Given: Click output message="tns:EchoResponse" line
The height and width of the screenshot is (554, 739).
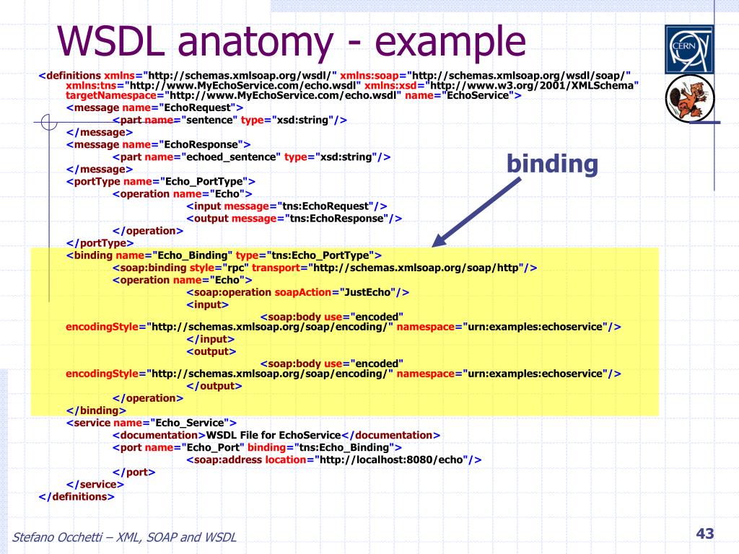Looking at the screenshot, I should click(294, 219).
